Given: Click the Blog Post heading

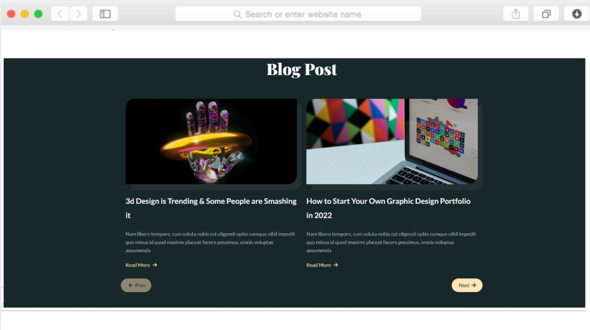Looking at the screenshot, I should tap(302, 70).
